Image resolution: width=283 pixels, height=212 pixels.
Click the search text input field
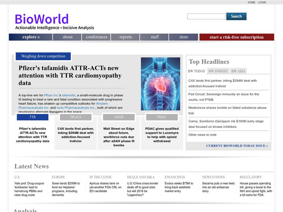point(206,16)
